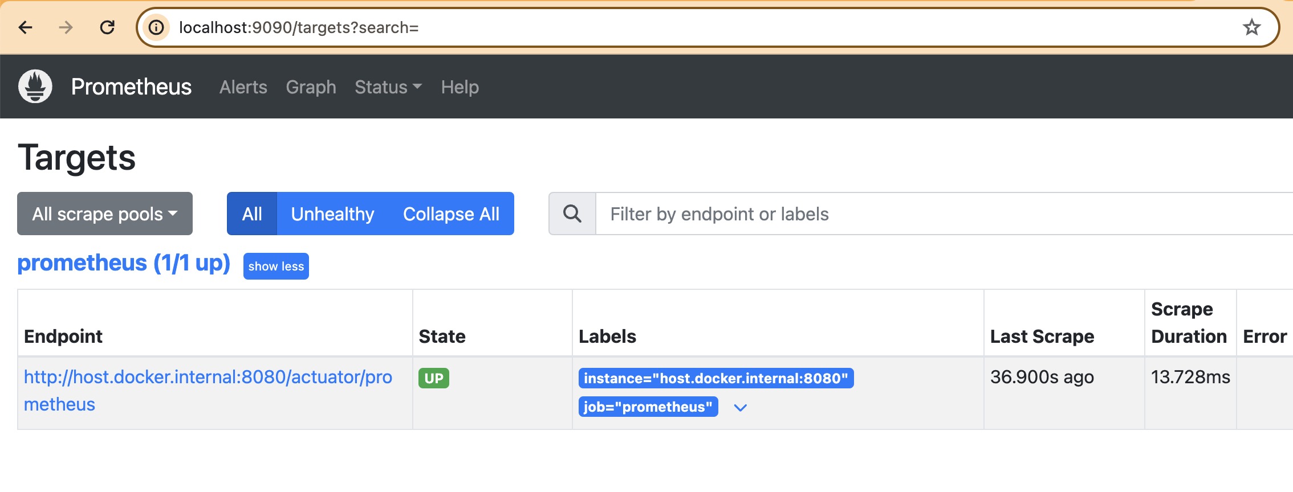Go to the Graph page
Screen dimensions: 1293x492
click(311, 87)
